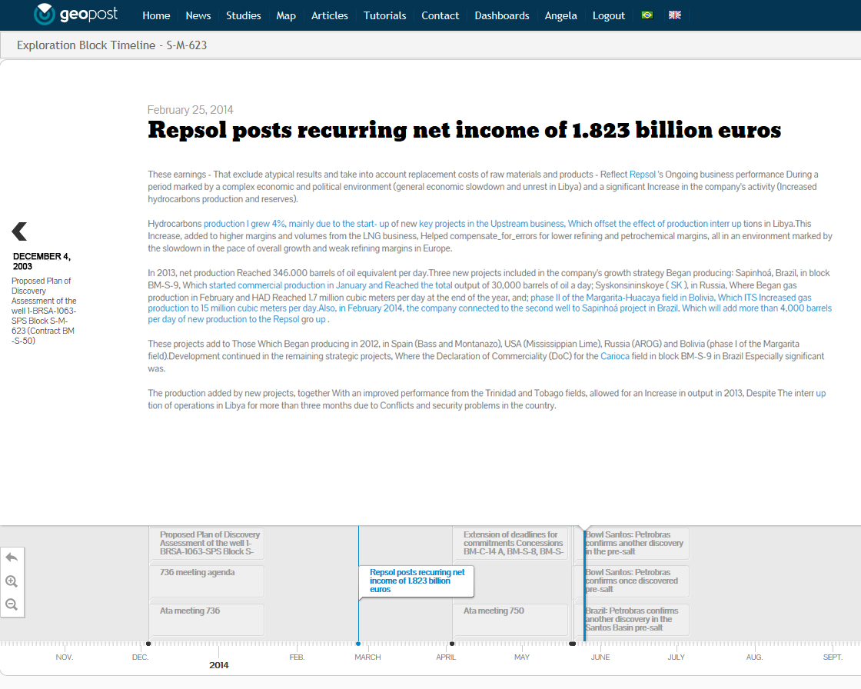Zoom out the timeline
The height and width of the screenshot is (689, 861).
point(12,605)
